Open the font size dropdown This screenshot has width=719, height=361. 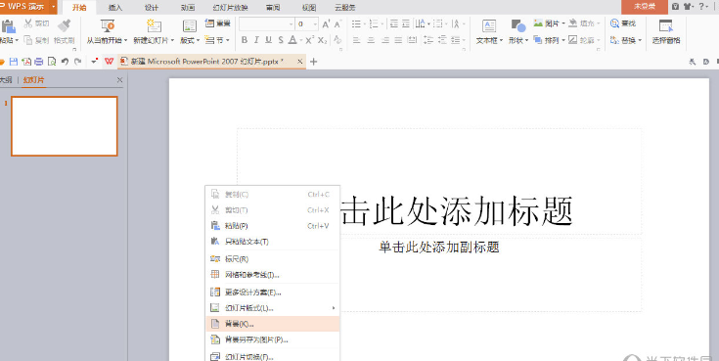coord(315,23)
